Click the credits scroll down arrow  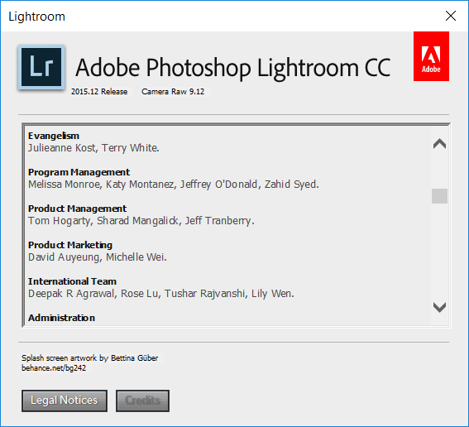coord(439,307)
